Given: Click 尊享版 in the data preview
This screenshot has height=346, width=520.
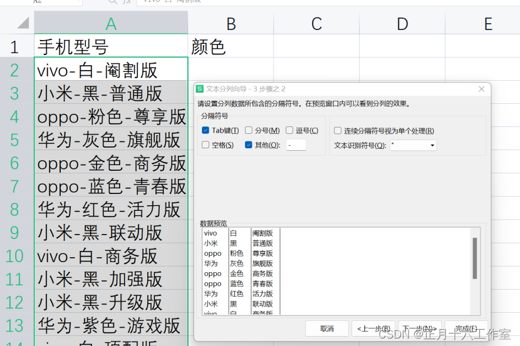Looking at the screenshot, I should click(263, 253).
